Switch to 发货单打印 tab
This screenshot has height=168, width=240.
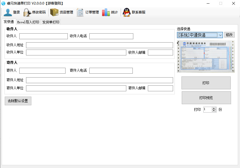pos(51,22)
